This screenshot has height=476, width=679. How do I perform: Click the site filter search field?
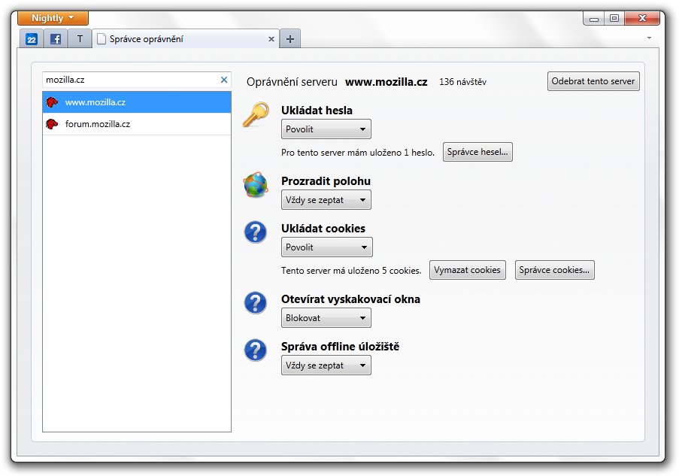click(136, 80)
